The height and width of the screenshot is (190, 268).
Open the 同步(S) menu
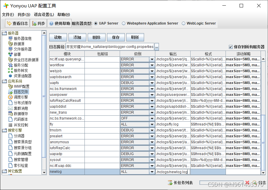click(x=24, y=15)
